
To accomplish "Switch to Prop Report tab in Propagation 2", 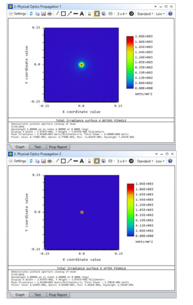I will (x=58, y=295).
